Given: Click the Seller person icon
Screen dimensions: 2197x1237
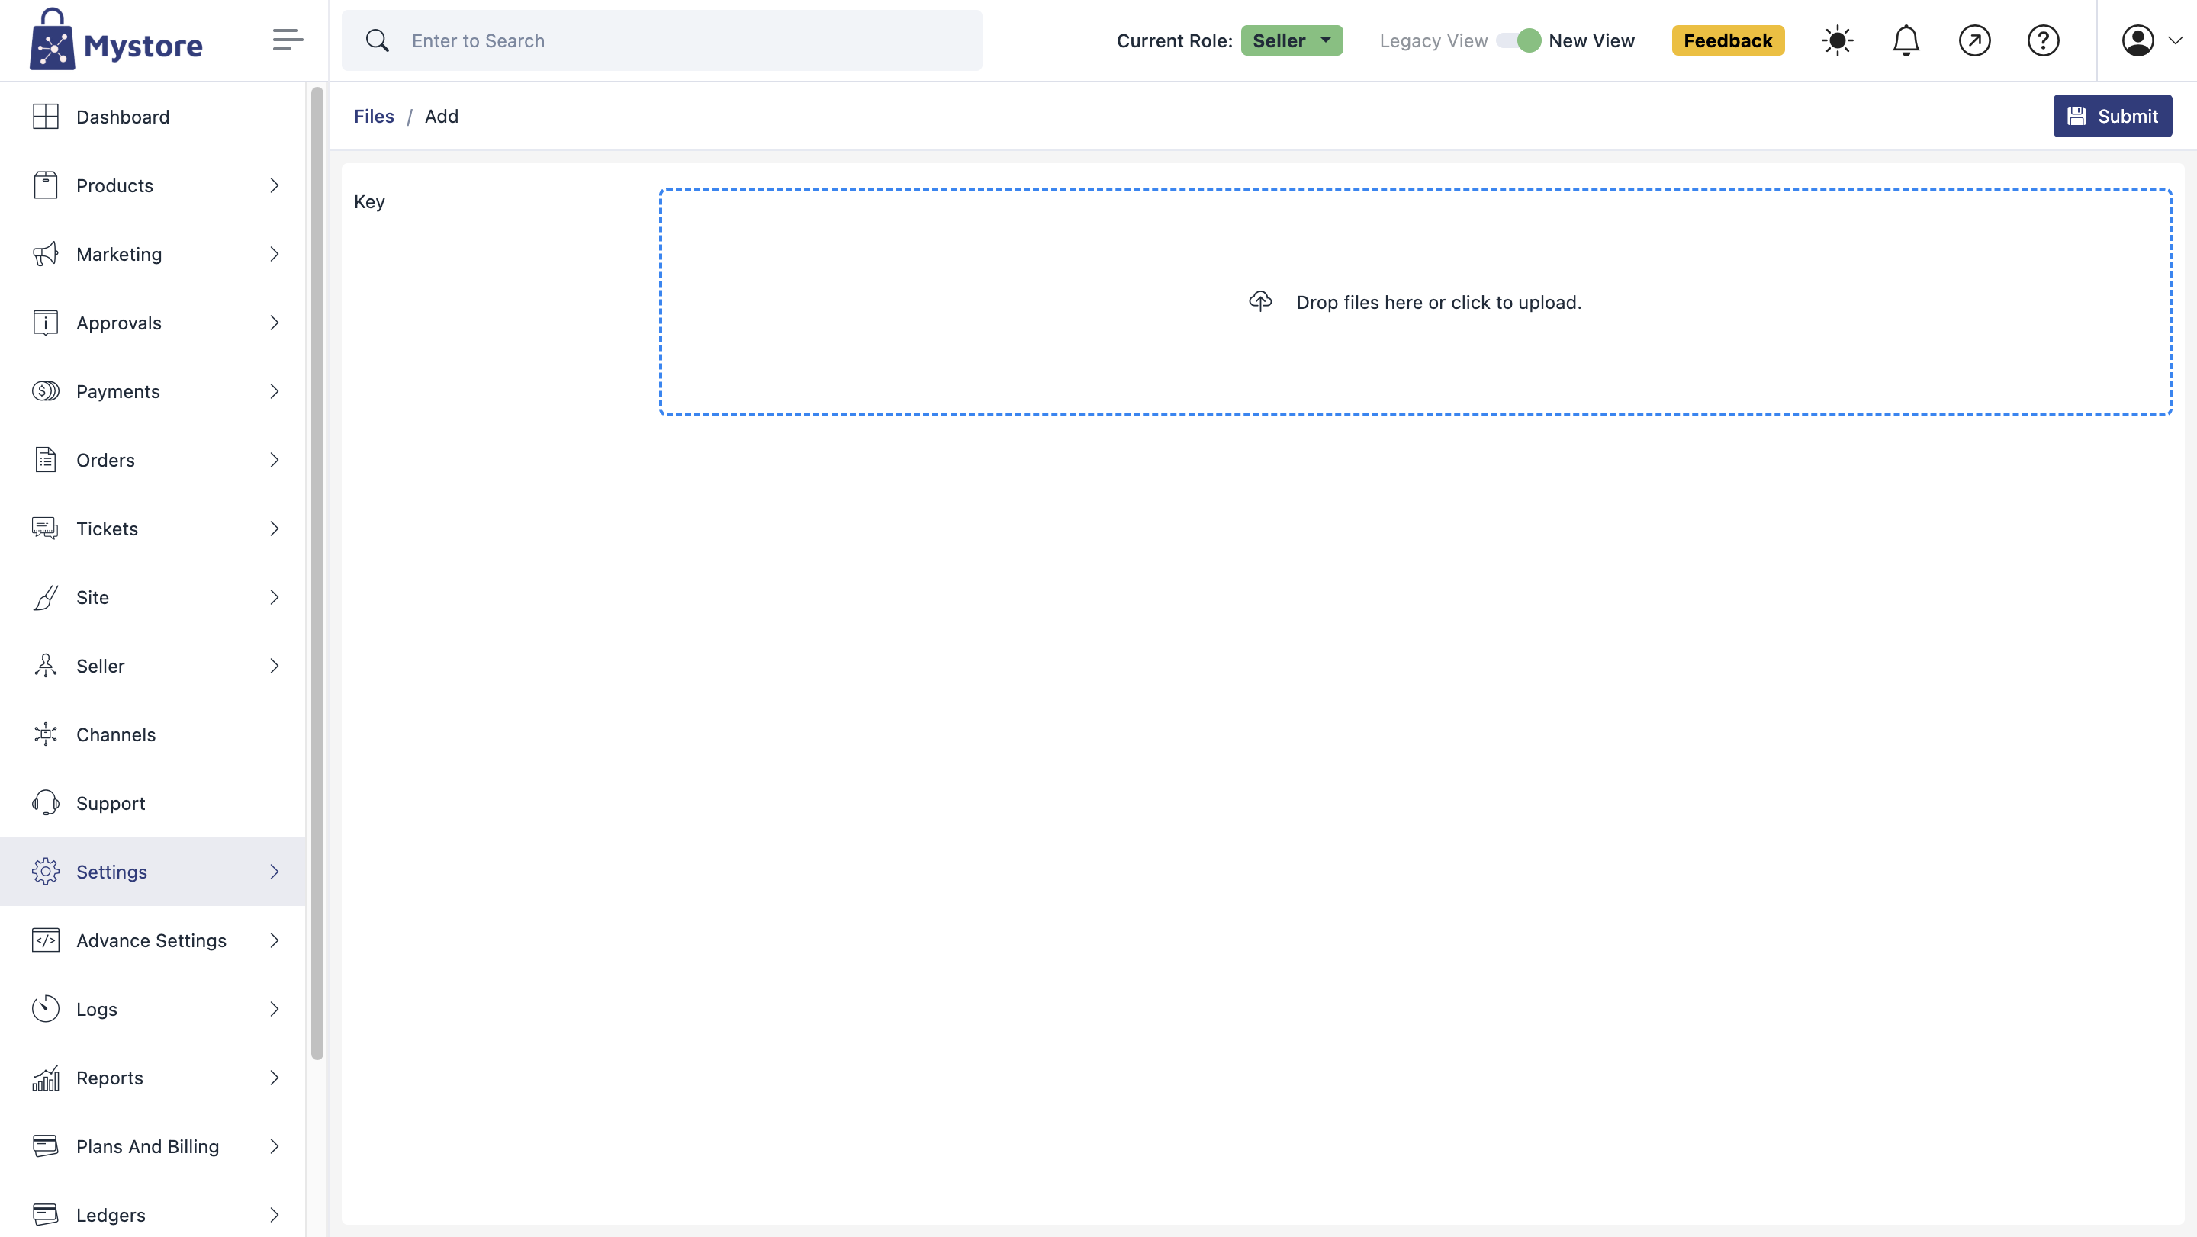Looking at the screenshot, I should click(45, 666).
